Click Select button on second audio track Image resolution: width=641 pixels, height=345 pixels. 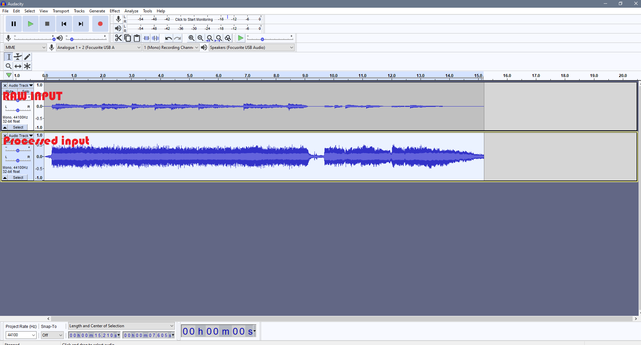pyautogui.click(x=18, y=178)
